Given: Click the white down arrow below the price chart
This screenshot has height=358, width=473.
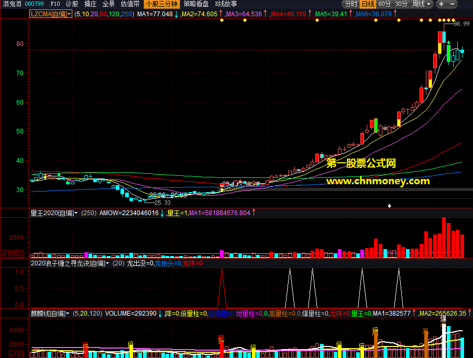Looking at the screenshot, I should click(389, 206).
